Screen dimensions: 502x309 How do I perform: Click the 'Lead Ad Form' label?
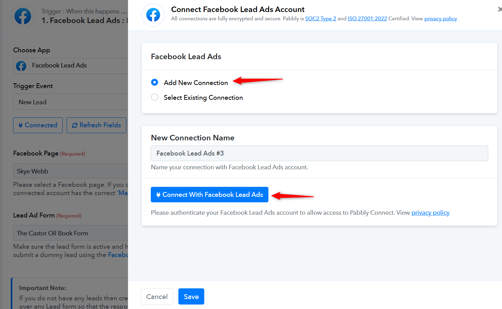click(x=34, y=215)
